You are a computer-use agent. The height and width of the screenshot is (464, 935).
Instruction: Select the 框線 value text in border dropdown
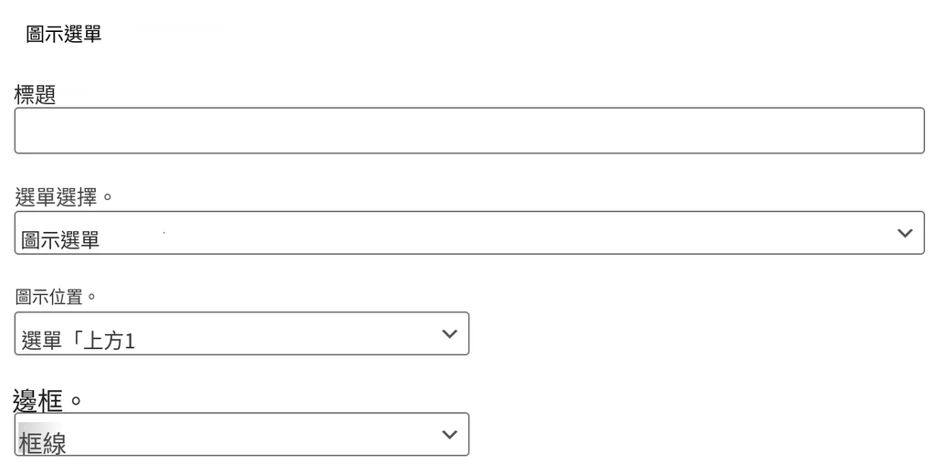[x=42, y=444]
